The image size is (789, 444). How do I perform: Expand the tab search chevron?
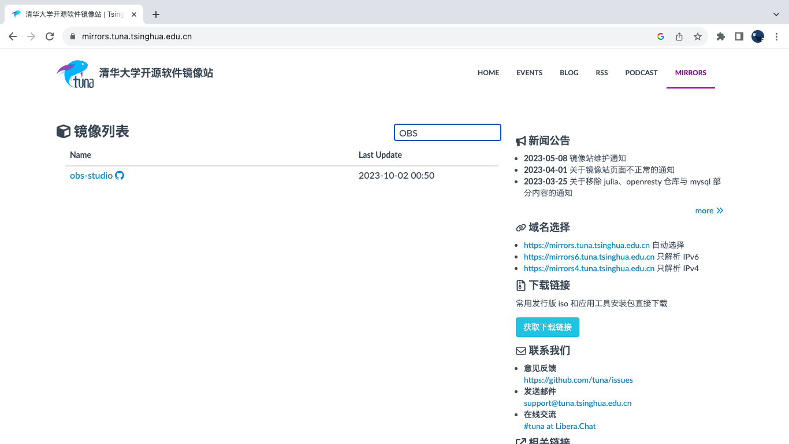[776, 14]
